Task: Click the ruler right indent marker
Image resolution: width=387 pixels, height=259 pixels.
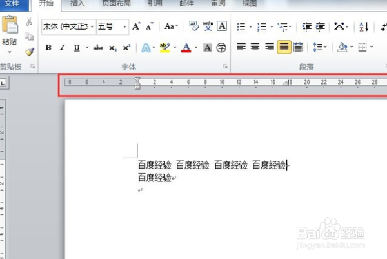Action: pyautogui.click(x=286, y=83)
